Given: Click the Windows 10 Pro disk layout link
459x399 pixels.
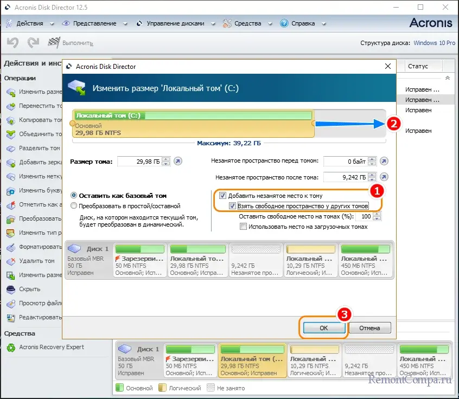Looking at the screenshot, I should (434, 43).
